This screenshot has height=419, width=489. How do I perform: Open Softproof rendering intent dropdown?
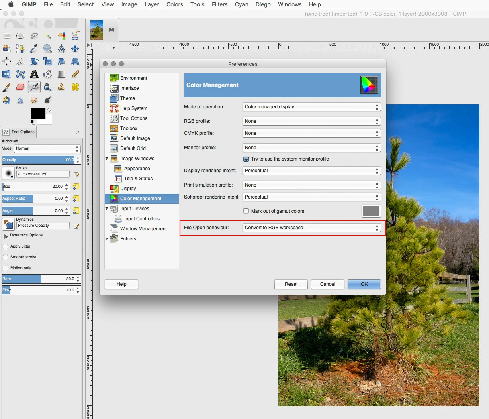[x=312, y=197]
